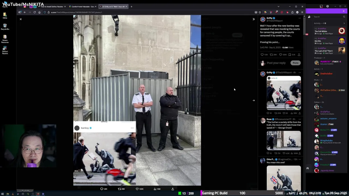349x196 pixels.
Task: Open Rose's profile name
Action: click(x=269, y=119)
